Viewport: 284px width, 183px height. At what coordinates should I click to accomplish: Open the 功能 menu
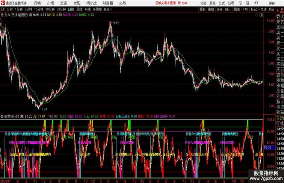203,3
